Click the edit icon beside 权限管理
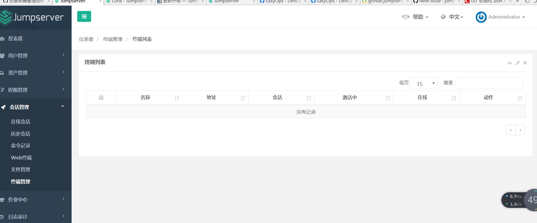The image size is (537, 223). point(2,90)
